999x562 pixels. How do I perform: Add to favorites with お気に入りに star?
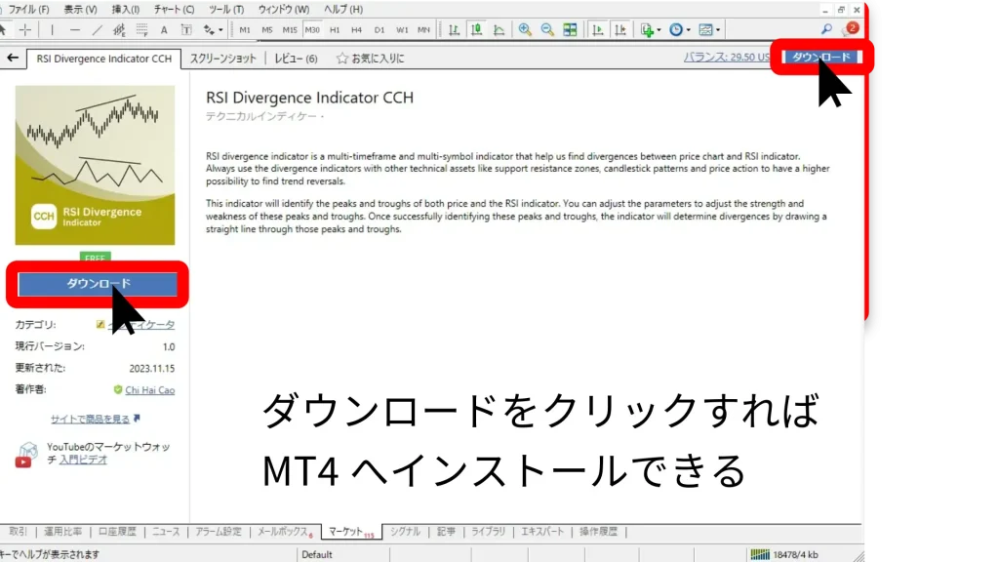coord(370,59)
